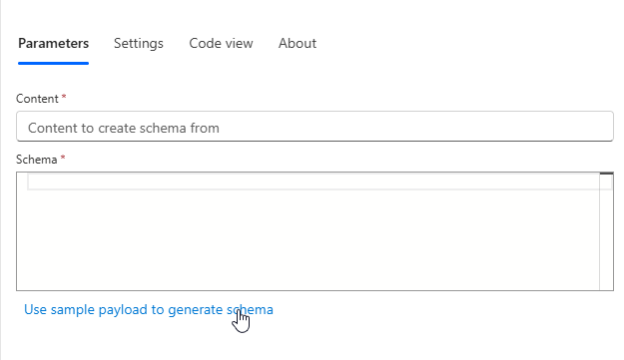
Task: Go to the Parameters tab
Action: (53, 43)
